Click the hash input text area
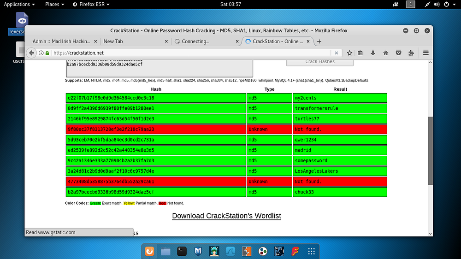Viewport: 461px width, 259px height. pyautogui.click(x=160, y=68)
